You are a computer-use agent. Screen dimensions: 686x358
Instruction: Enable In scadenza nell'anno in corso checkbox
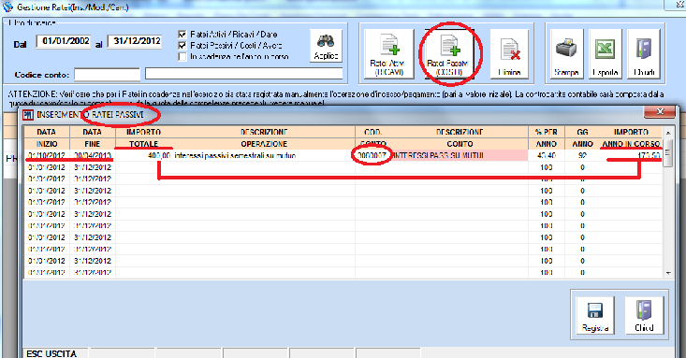tap(182, 57)
